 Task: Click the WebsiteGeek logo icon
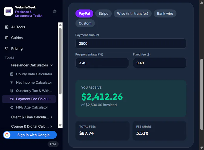(8, 11)
